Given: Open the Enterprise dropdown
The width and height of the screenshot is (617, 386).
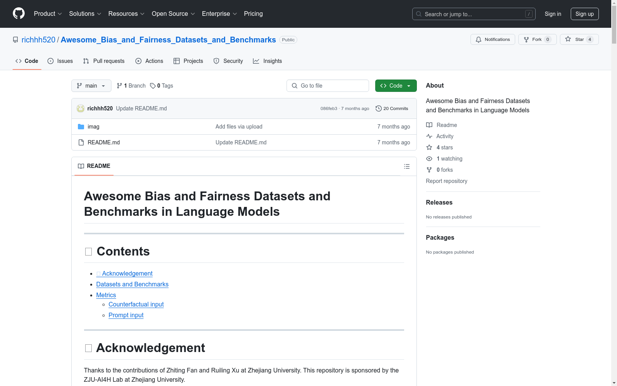Looking at the screenshot, I should pos(219,14).
